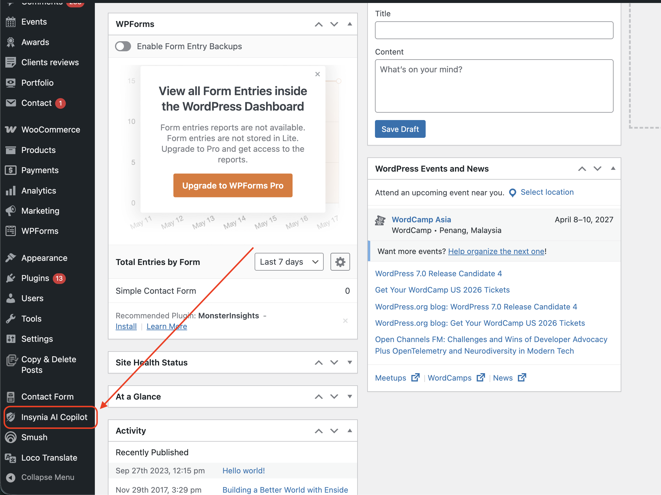Click the Contact envelope icon
Image resolution: width=661 pixels, height=495 pixels.
[11, 103]
